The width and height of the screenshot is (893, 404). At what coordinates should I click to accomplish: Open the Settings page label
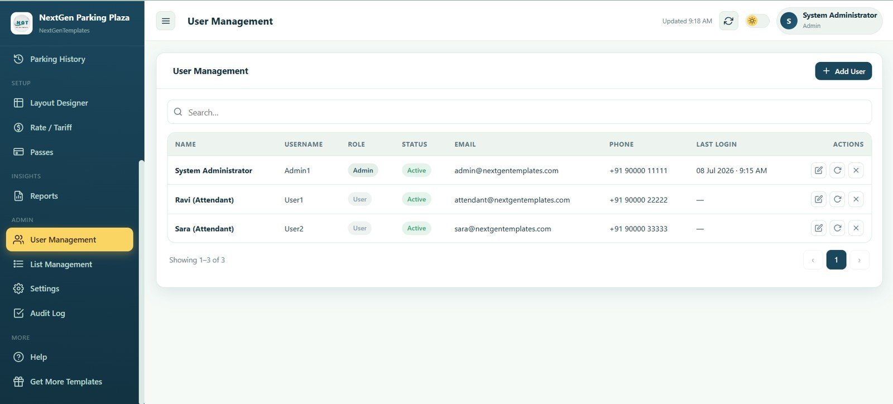point(45,288)
